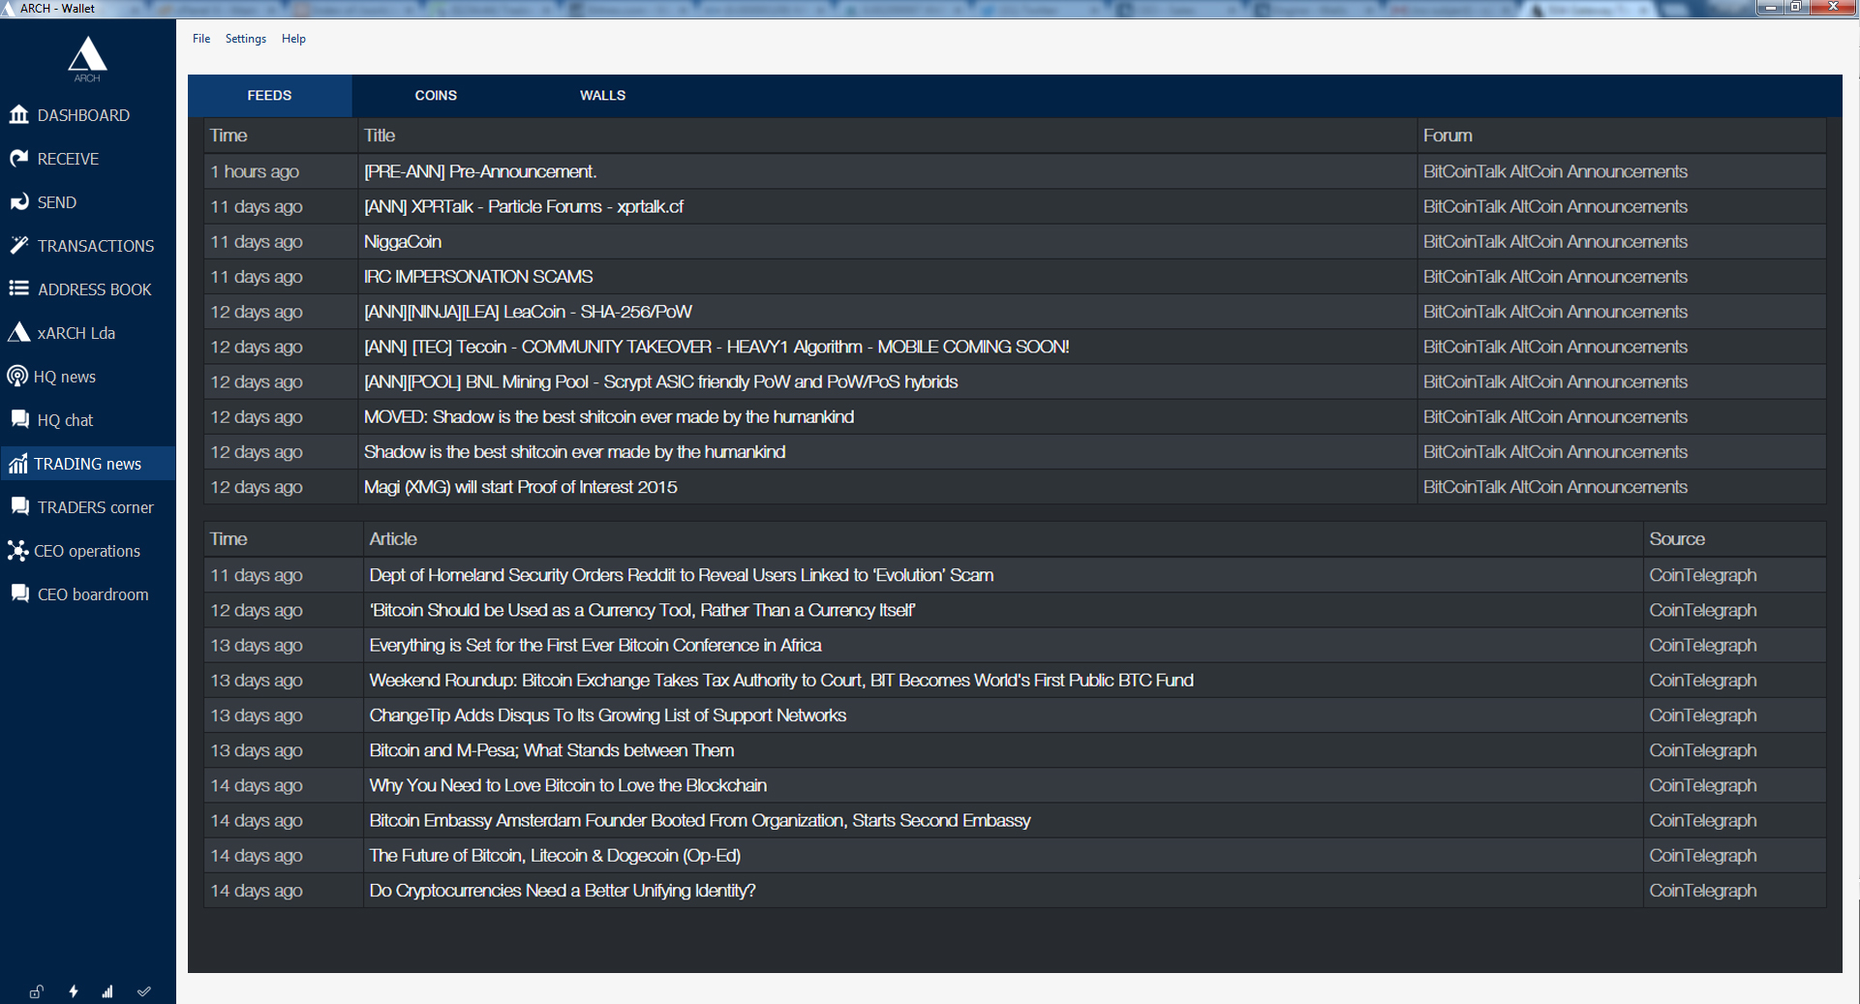Click the lightning bolt staking icon

[74, 991]
